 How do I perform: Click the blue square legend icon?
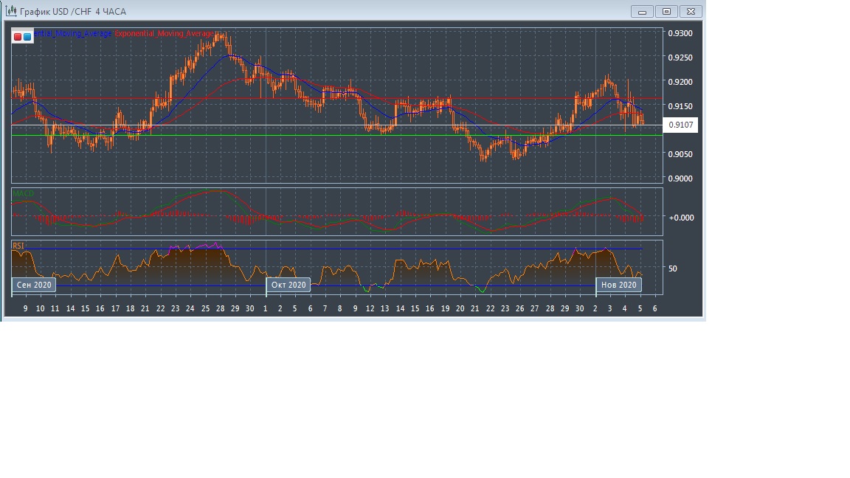27,36
